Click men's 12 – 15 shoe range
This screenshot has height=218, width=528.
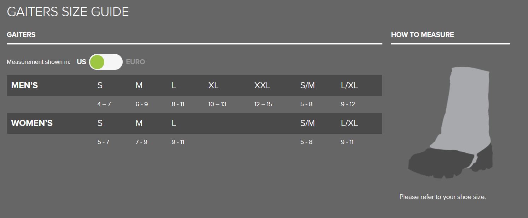(263, 104)
